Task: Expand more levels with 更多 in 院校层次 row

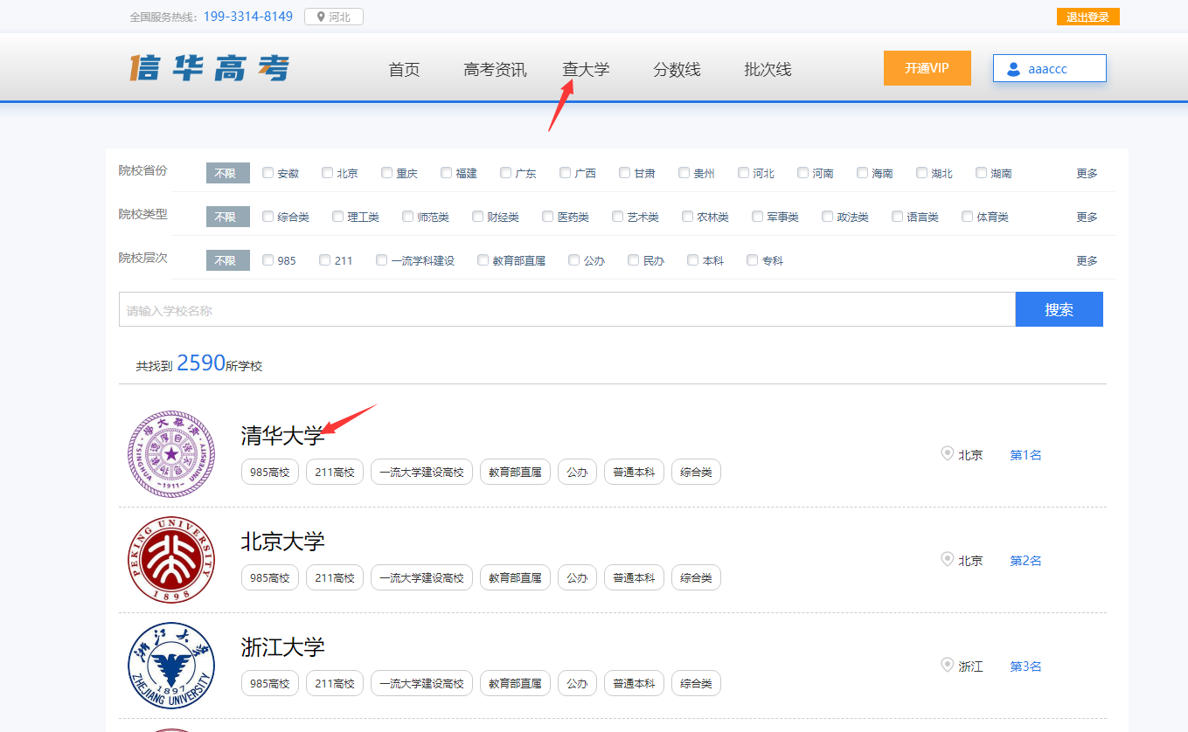Action: [1087, 260]
